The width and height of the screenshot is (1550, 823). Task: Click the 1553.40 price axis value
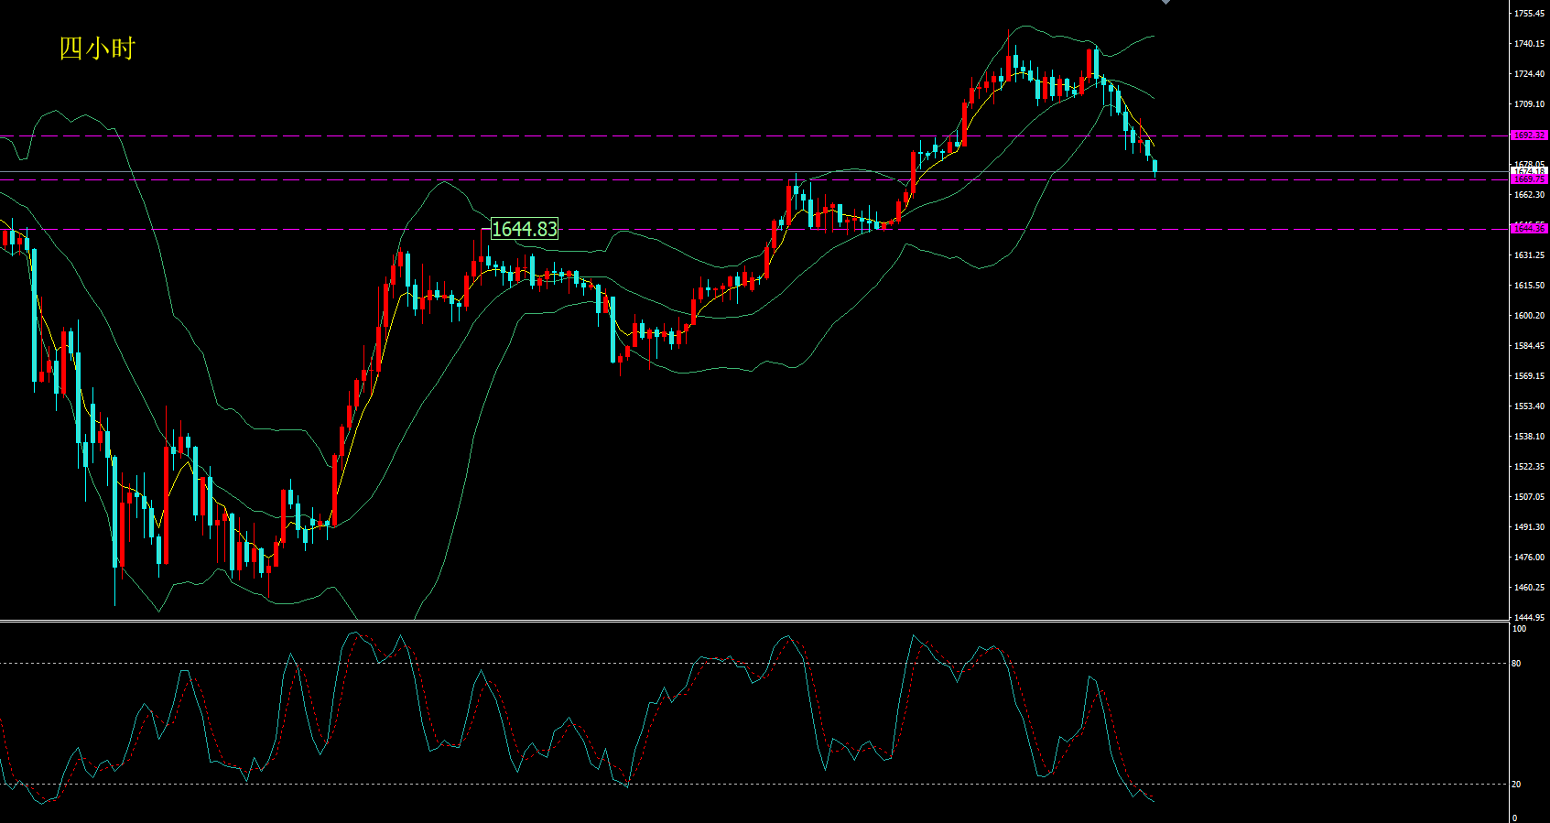[1529, 406]
